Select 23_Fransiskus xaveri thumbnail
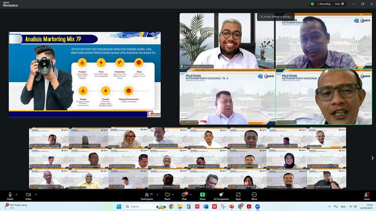The image size is (376, 211). (x=88, y=137)
